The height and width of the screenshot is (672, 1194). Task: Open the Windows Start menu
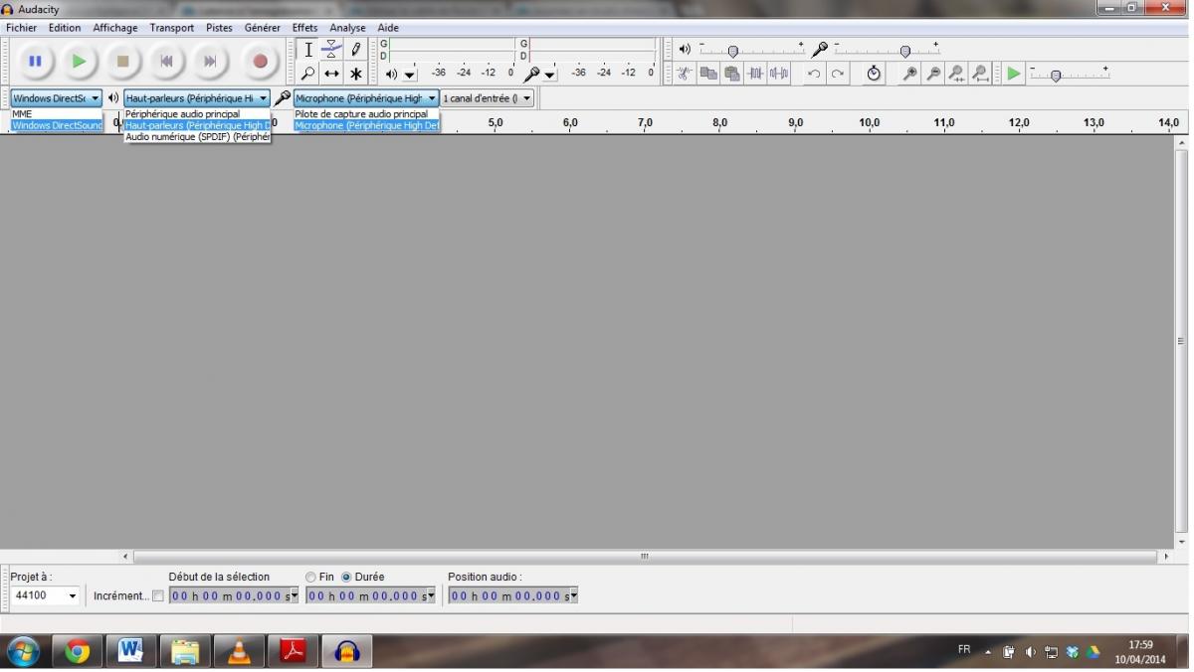click(23, 652)
